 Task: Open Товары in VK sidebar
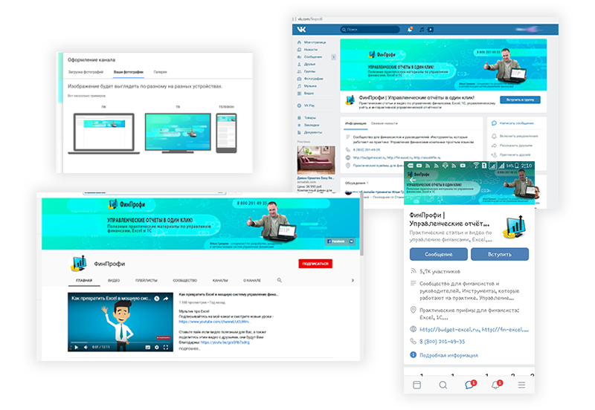[306, 117]
